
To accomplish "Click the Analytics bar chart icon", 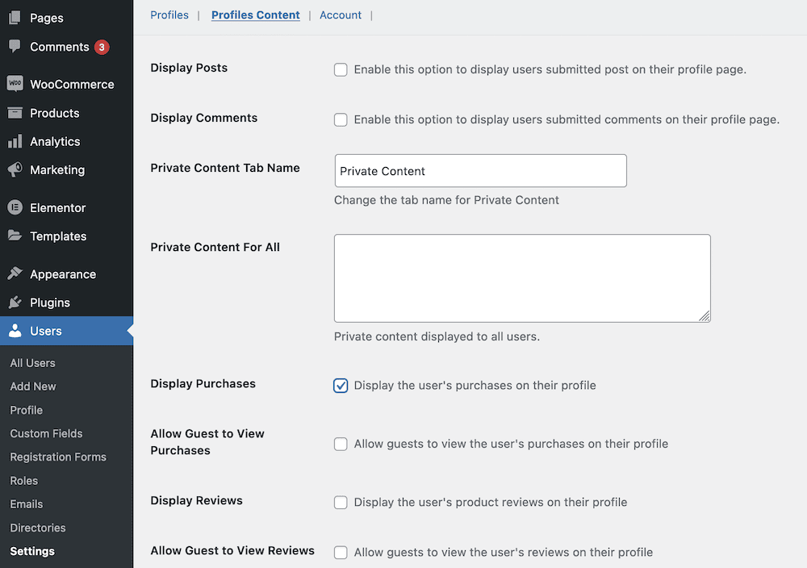I will pyautogui.click(x=15, y=141).
